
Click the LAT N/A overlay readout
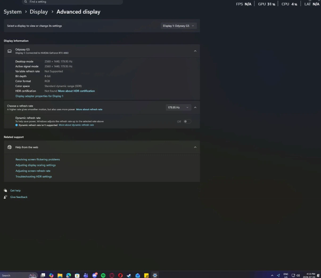312,4
